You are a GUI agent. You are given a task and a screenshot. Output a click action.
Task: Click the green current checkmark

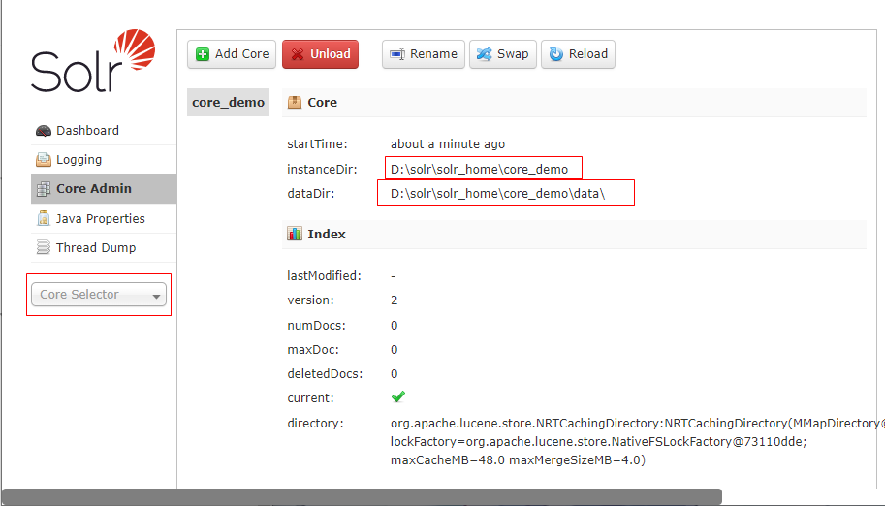(x=398, y=397)
